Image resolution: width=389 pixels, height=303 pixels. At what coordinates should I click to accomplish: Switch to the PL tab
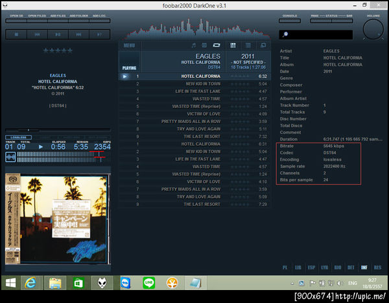click(x=285, y=267)
